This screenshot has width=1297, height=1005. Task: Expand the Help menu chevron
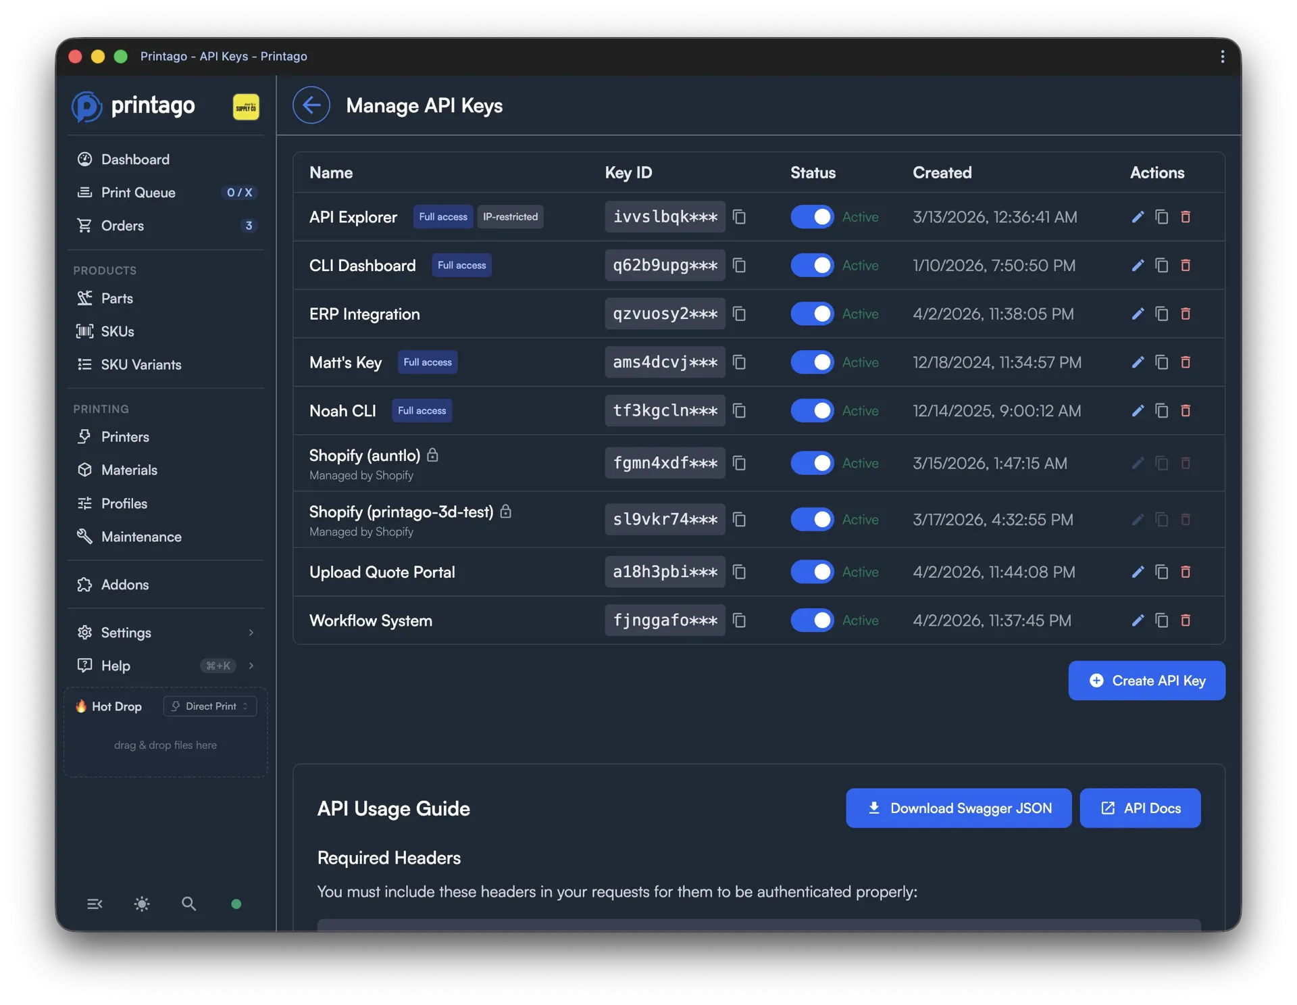pyautogui.click(x=251, y=666)
